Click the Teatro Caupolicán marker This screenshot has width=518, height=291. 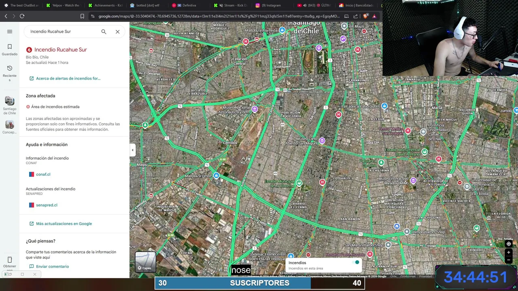click(343, 39)
